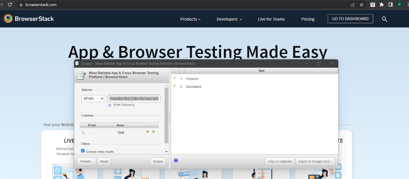Image resolution: width=409 pixels, height=179 pixels.
Task: Share this page via the share icon
Action: click(353, 5)
